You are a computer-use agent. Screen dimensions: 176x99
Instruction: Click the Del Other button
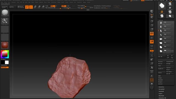point(170,72)
